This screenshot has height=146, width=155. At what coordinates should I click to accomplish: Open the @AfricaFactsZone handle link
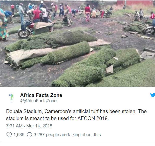(x=38, y=101)
